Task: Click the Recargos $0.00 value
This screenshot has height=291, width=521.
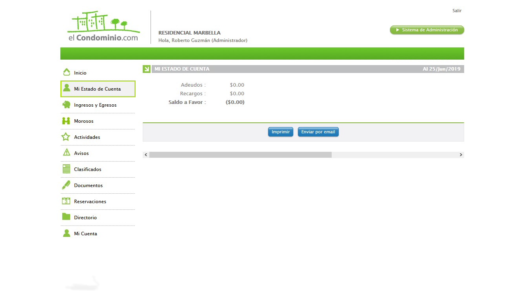Action: [x=237, y=93]
